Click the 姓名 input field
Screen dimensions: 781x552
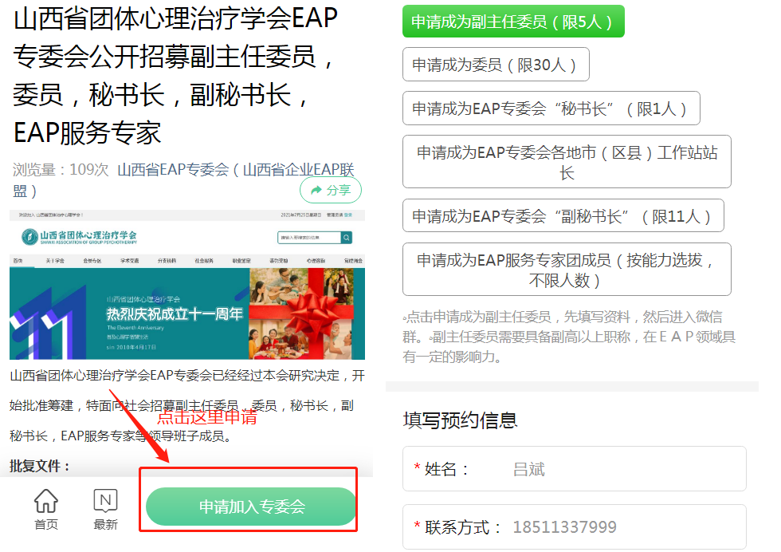coord(622,469)
